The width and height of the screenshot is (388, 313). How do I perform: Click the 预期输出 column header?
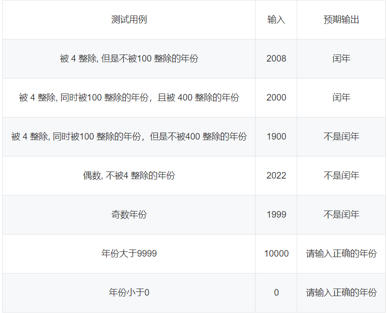point(341,20)
